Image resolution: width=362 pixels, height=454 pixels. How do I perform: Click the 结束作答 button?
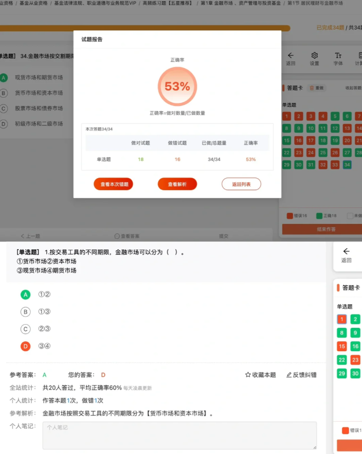click(x=322, y=229)
